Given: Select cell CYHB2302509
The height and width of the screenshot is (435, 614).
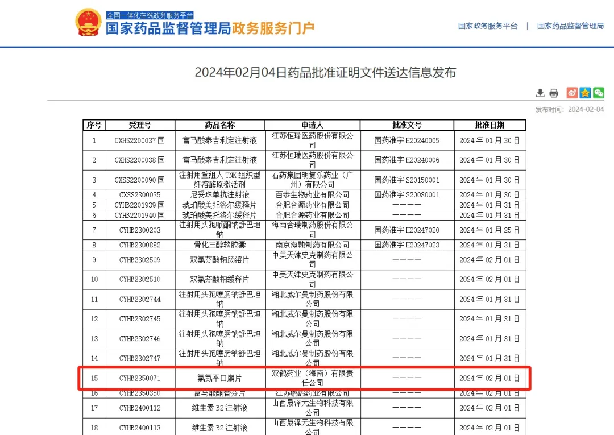Looking at the screenshot, I should click(x=140, y=260).
